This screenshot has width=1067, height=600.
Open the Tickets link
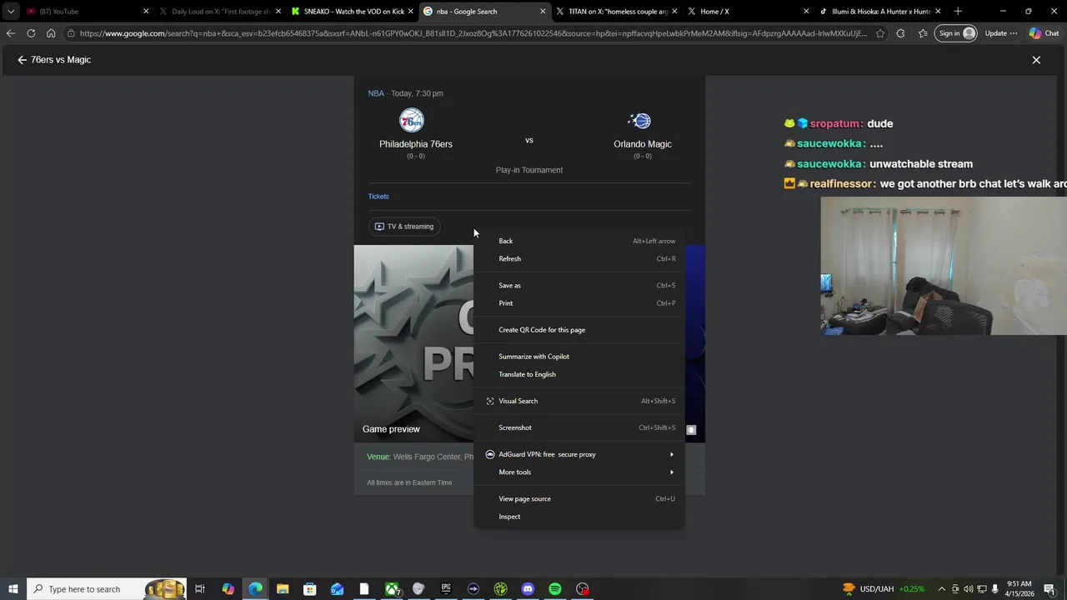pyautogui.click(x=378, y=197)
